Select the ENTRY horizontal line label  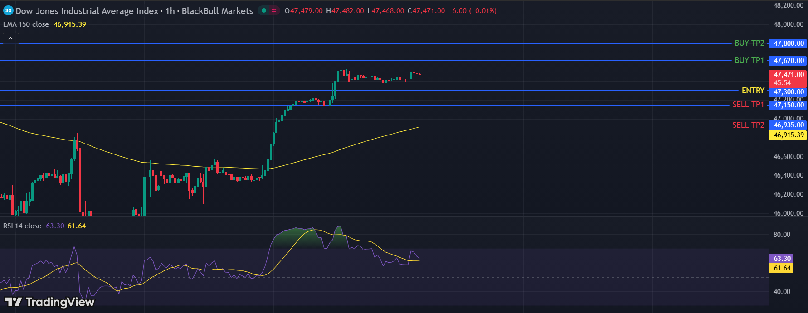coord(753,91)
